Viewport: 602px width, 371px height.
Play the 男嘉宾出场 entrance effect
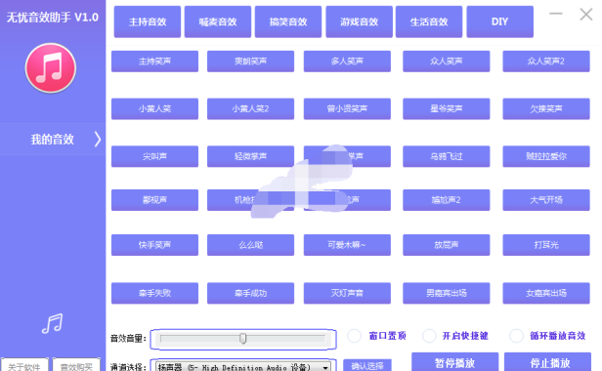pyautogui.click(x=446, y=293)
